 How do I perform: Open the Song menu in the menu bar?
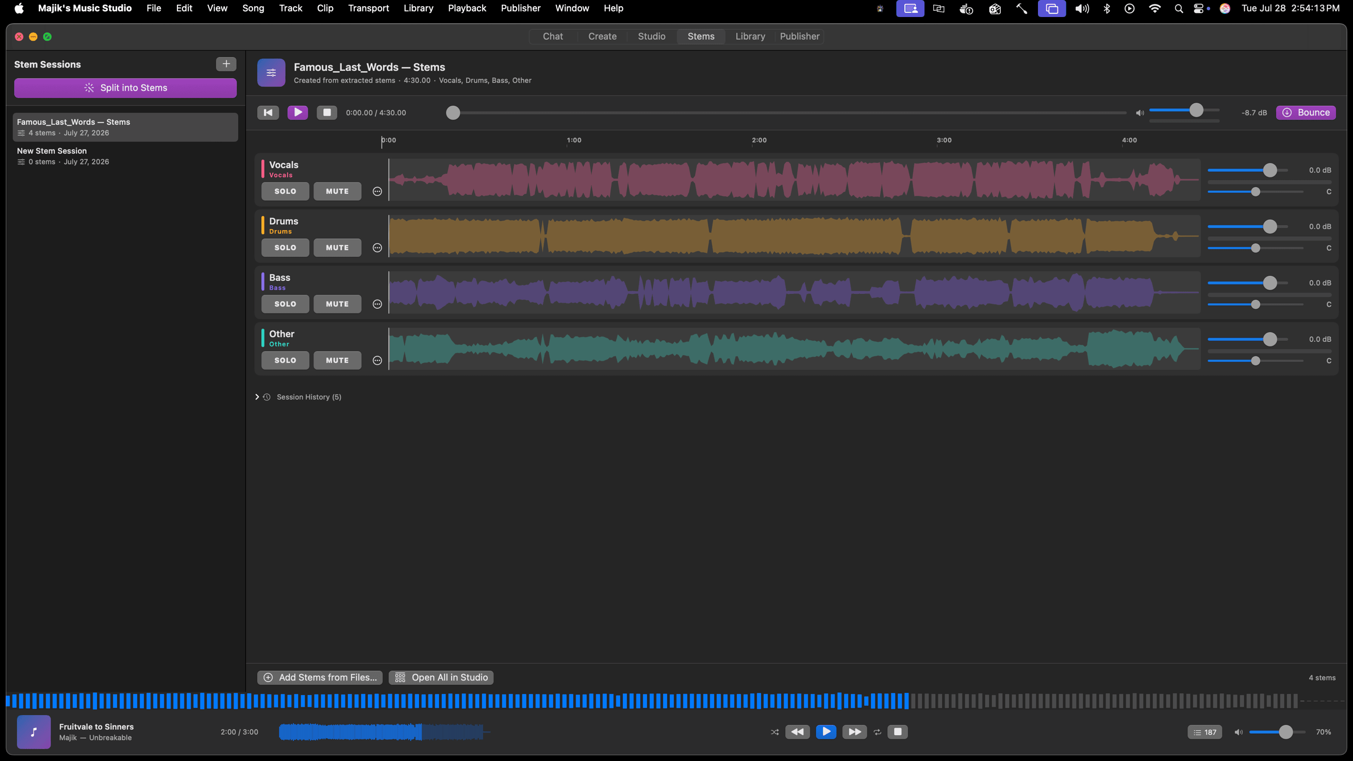click(x=253, y=8)
